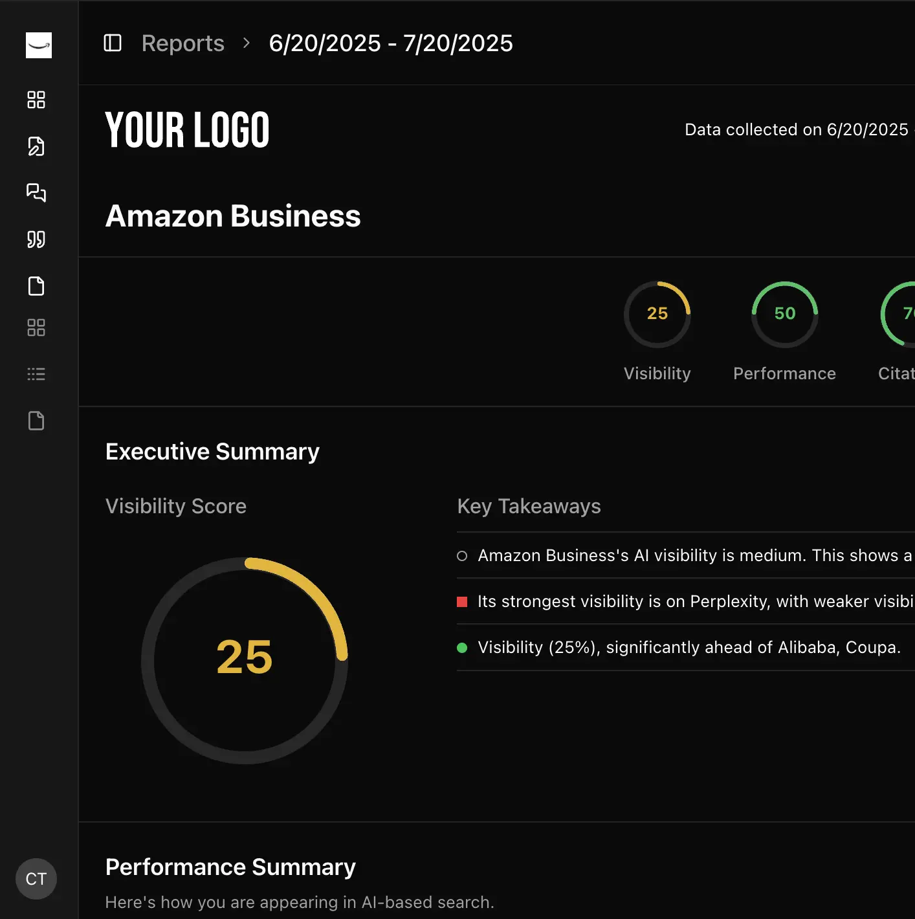Click the Amazon logo in sidebar
Screen dimensions: 915x919
click(x=39, y=45)
